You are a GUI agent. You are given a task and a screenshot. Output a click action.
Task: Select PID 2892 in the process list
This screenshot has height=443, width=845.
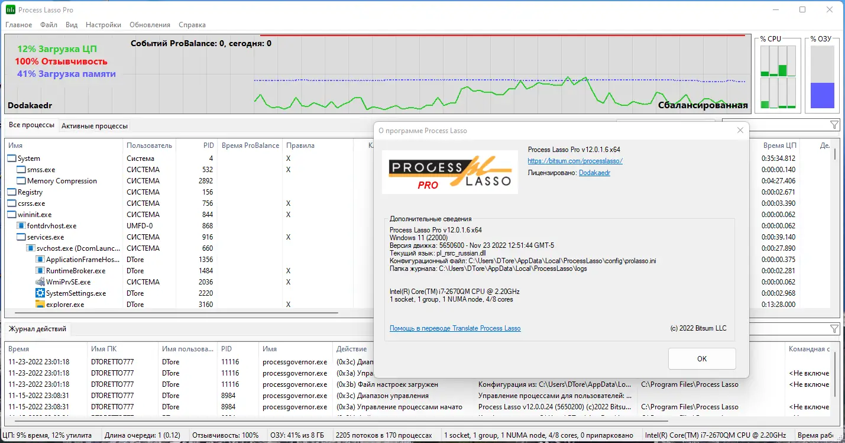(x=206, y=181)
